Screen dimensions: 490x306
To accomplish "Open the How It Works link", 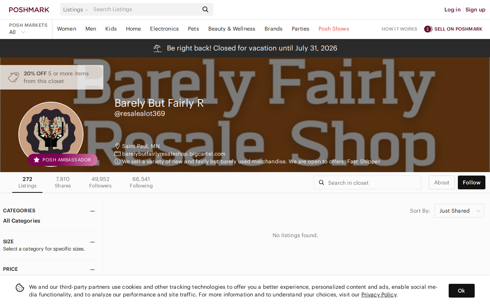I will [x=399, y=29].
